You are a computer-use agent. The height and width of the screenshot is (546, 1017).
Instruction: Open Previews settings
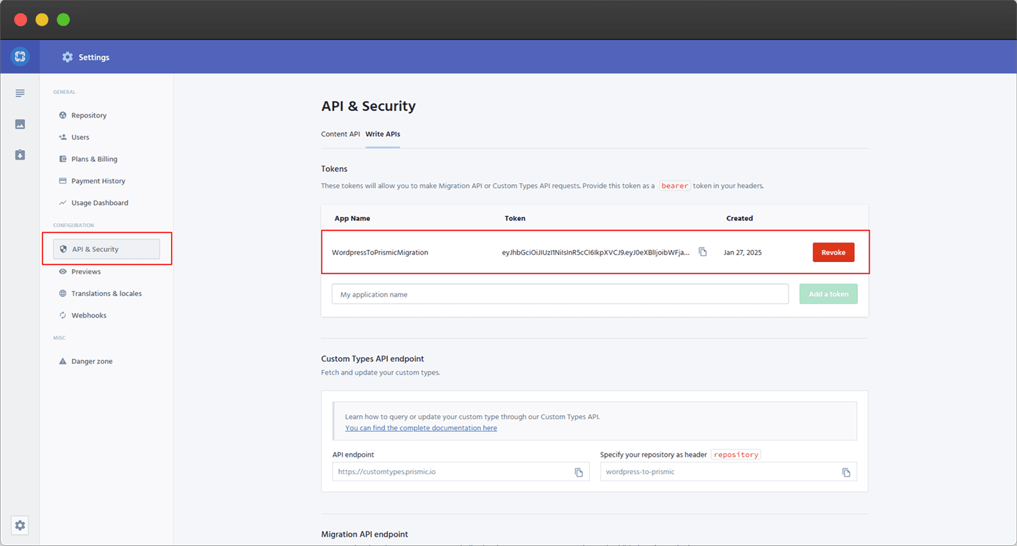pyautogui.click(x=86, y=272)
